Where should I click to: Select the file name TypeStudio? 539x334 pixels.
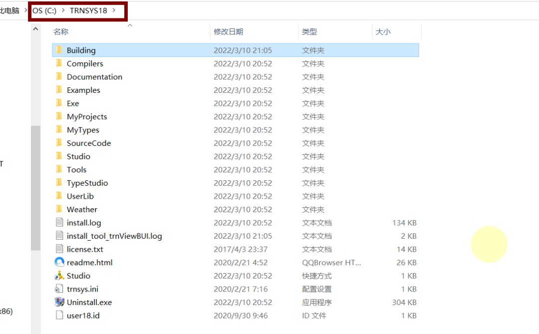pos(87,183)
